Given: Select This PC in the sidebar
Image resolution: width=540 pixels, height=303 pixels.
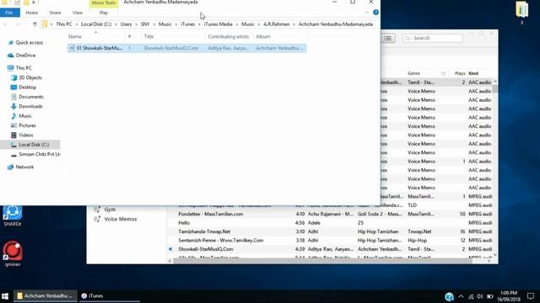Looking at the screenshot, I should pyautogui.click(x=24, y=68).
